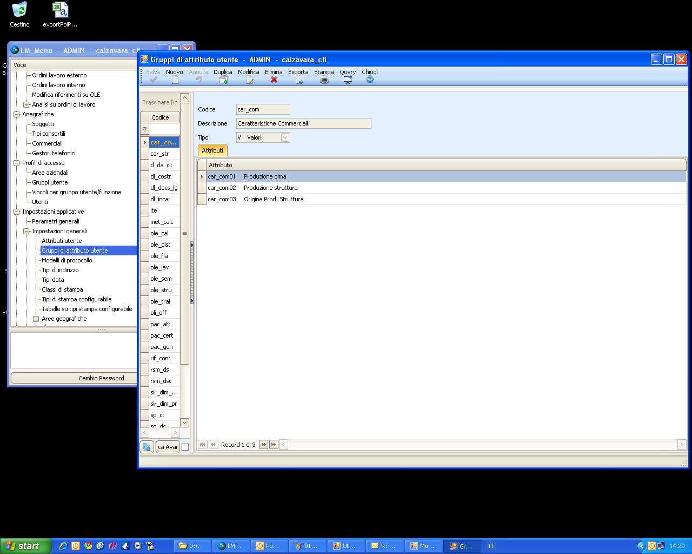Screen dimensions: 692x554
Task: Click the Modifica edit icon
Action: coord(249,80)
